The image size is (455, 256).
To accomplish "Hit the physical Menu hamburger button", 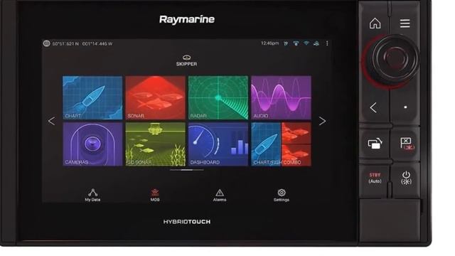I will (x=405, y=23).
